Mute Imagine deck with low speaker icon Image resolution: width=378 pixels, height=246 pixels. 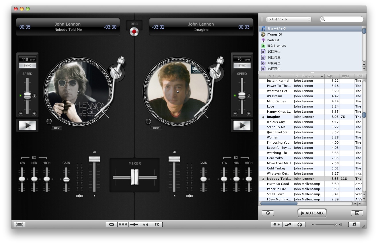tap(174, 196)
